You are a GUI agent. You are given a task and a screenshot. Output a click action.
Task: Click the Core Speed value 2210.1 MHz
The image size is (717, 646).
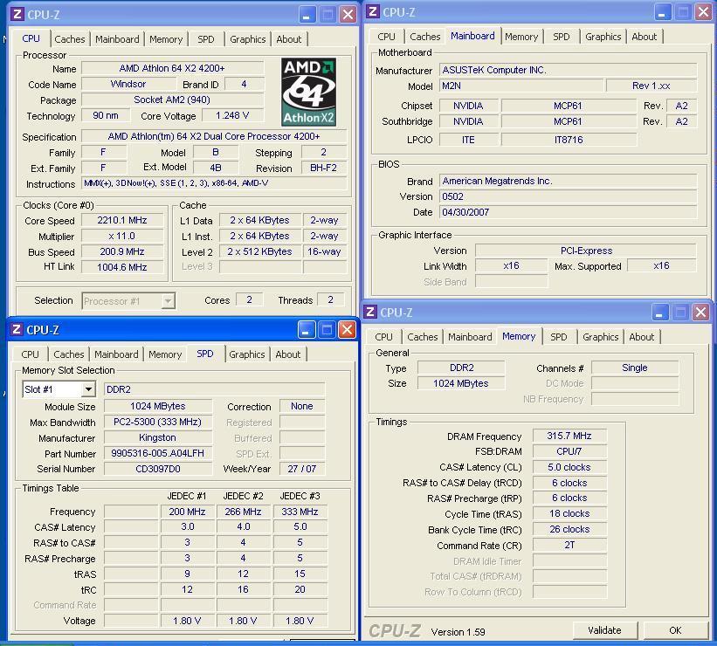pos(122,220)
